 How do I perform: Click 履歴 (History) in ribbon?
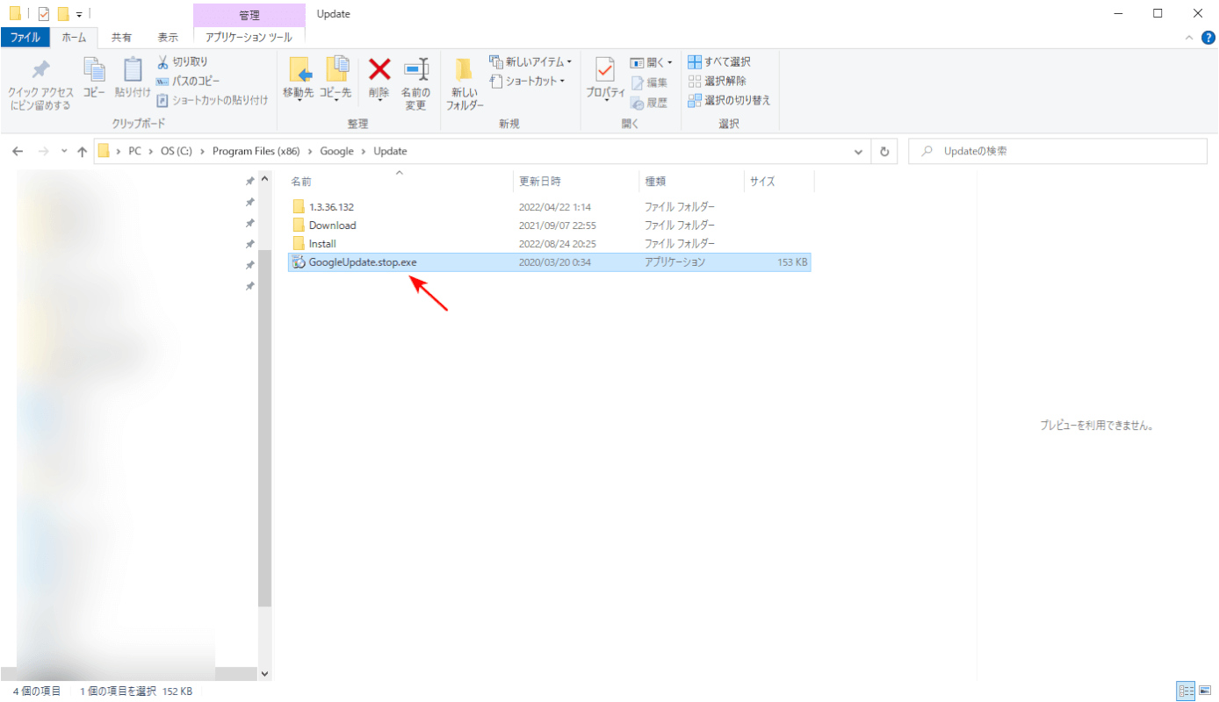[649, 103]
